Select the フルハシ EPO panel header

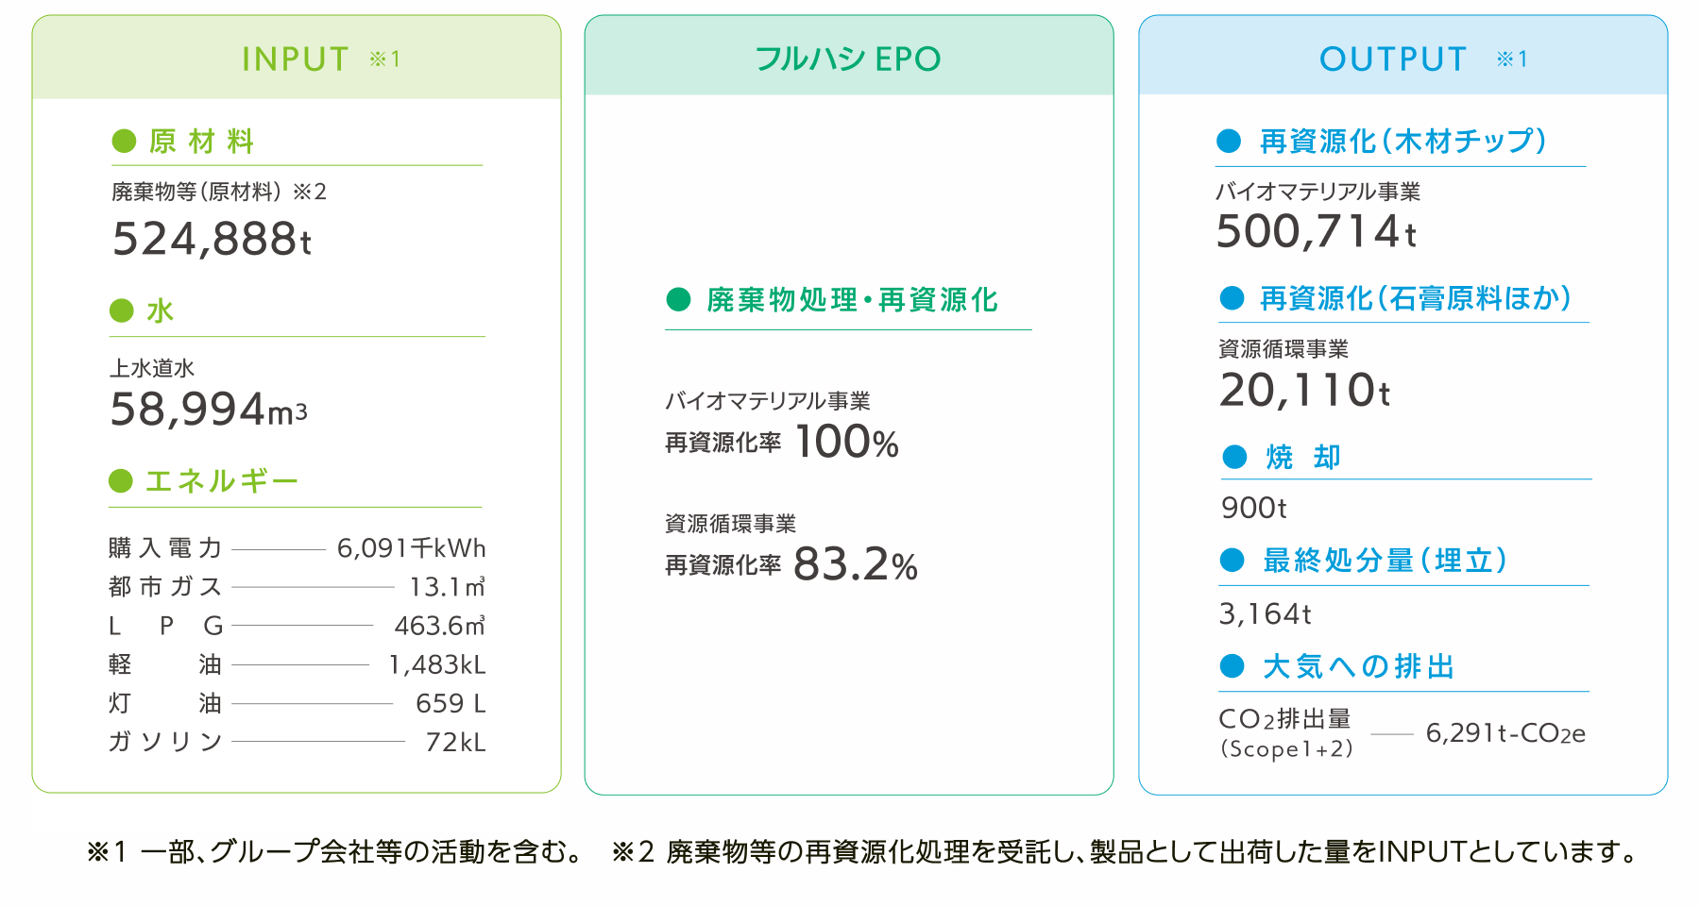(848, 59)
